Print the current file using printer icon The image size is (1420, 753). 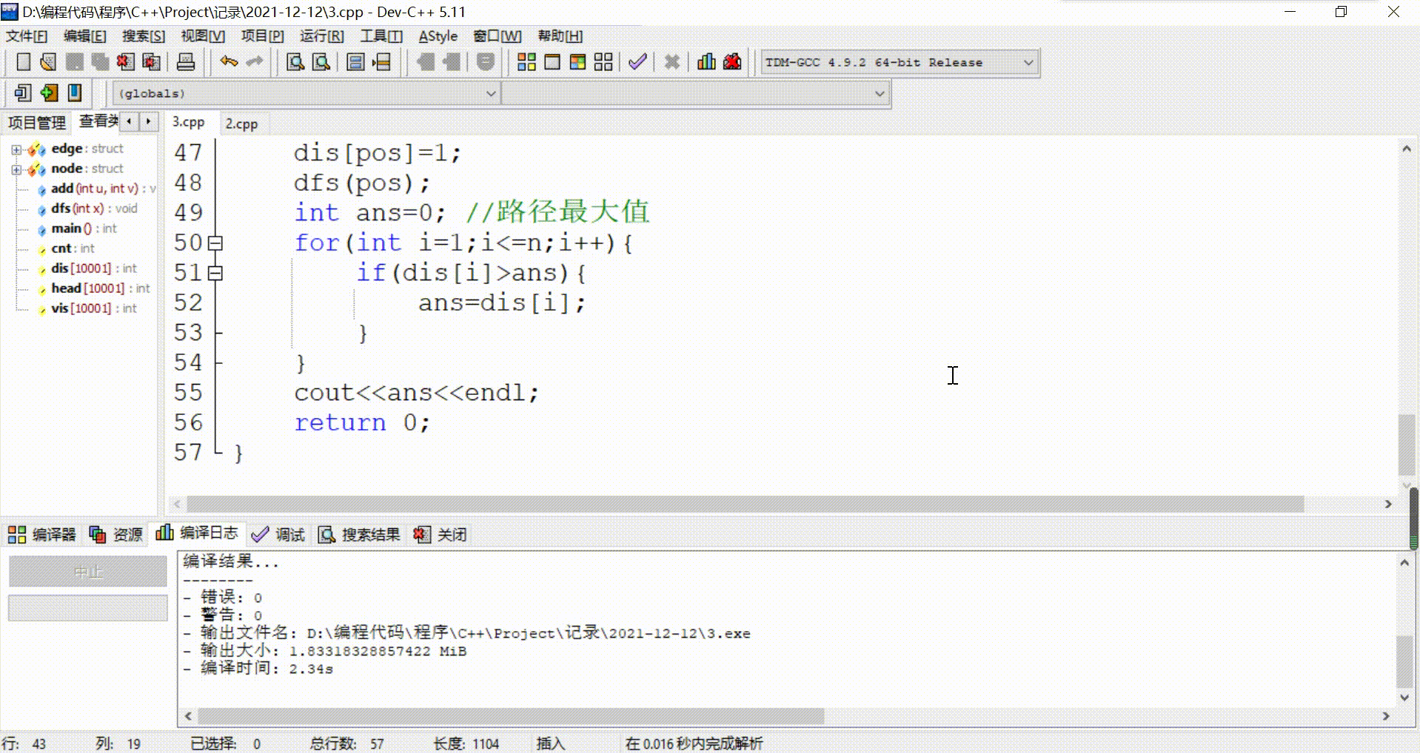186,62
